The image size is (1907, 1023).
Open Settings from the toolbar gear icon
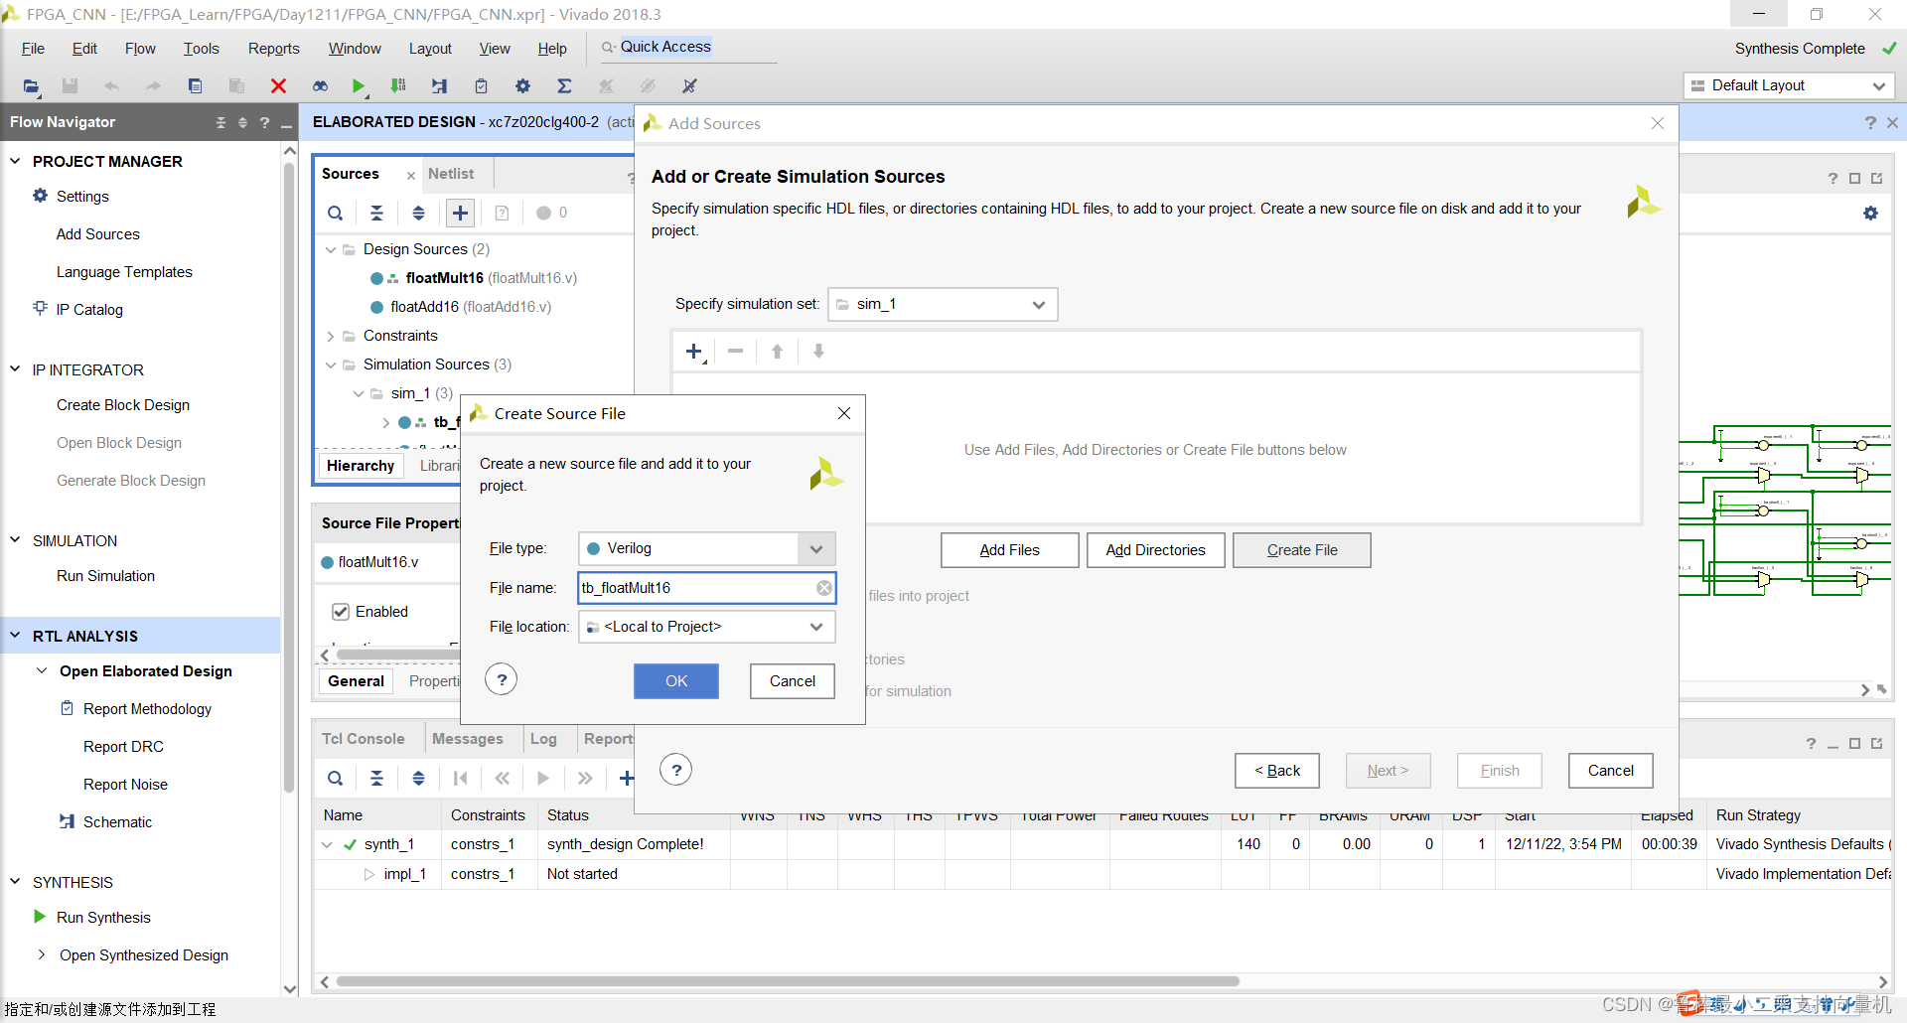522,86
